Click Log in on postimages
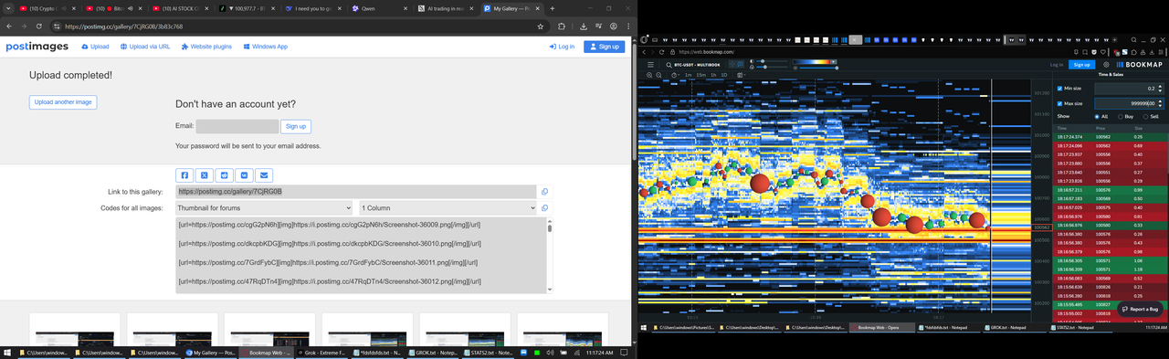Viewport: 1169px width, 359px height. 562,47
